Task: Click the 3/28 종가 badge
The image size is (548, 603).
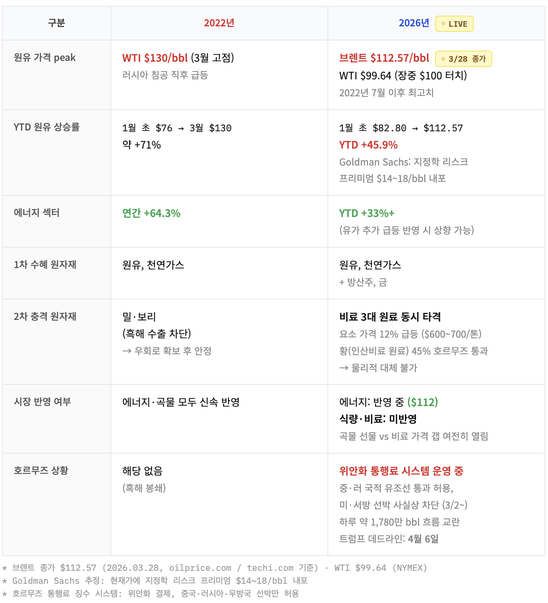Action: click(463, 59)
